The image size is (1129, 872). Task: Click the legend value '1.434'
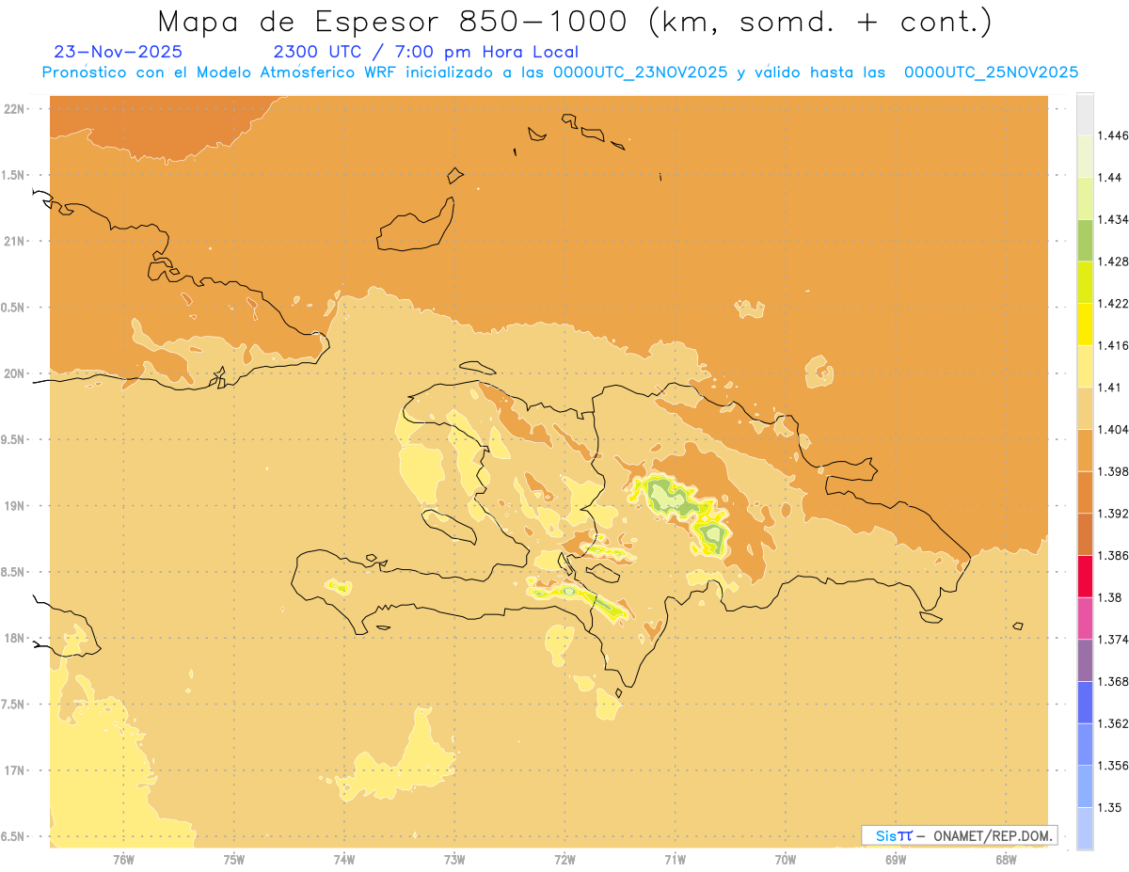(1113, 219)
